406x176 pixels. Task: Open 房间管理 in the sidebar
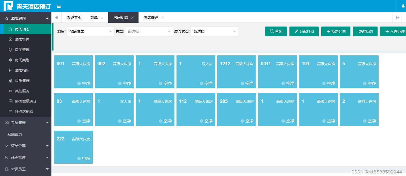click(x=26, y=50)
